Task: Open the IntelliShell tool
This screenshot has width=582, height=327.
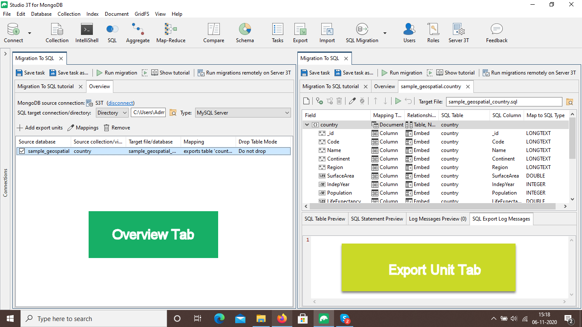Action: point(86,33)
